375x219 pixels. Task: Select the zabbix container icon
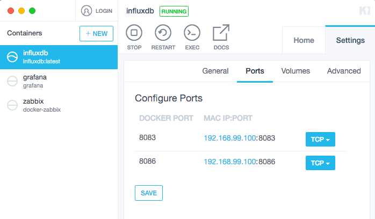coord(12,105)
